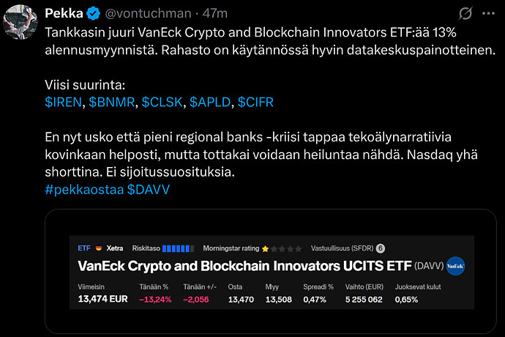Open the $BNMR cashtag link
Image resolution: width=505 pixels, height=337 pixels.
point(112,102)
